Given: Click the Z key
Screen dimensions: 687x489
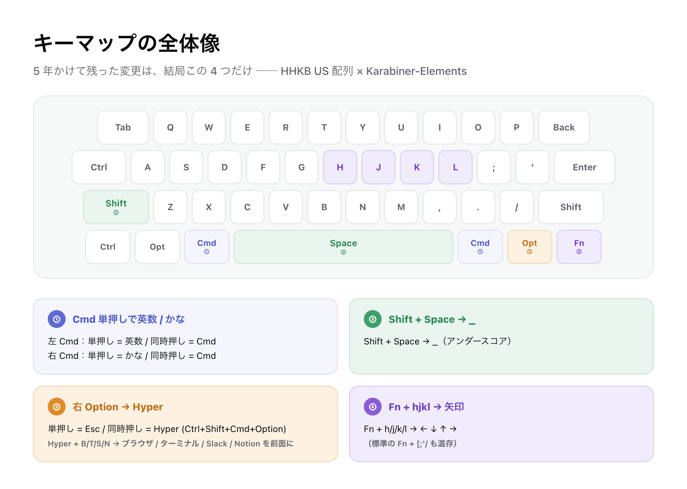Looking at the screenshot, I should pyautogui.click(x=170, y=207).
